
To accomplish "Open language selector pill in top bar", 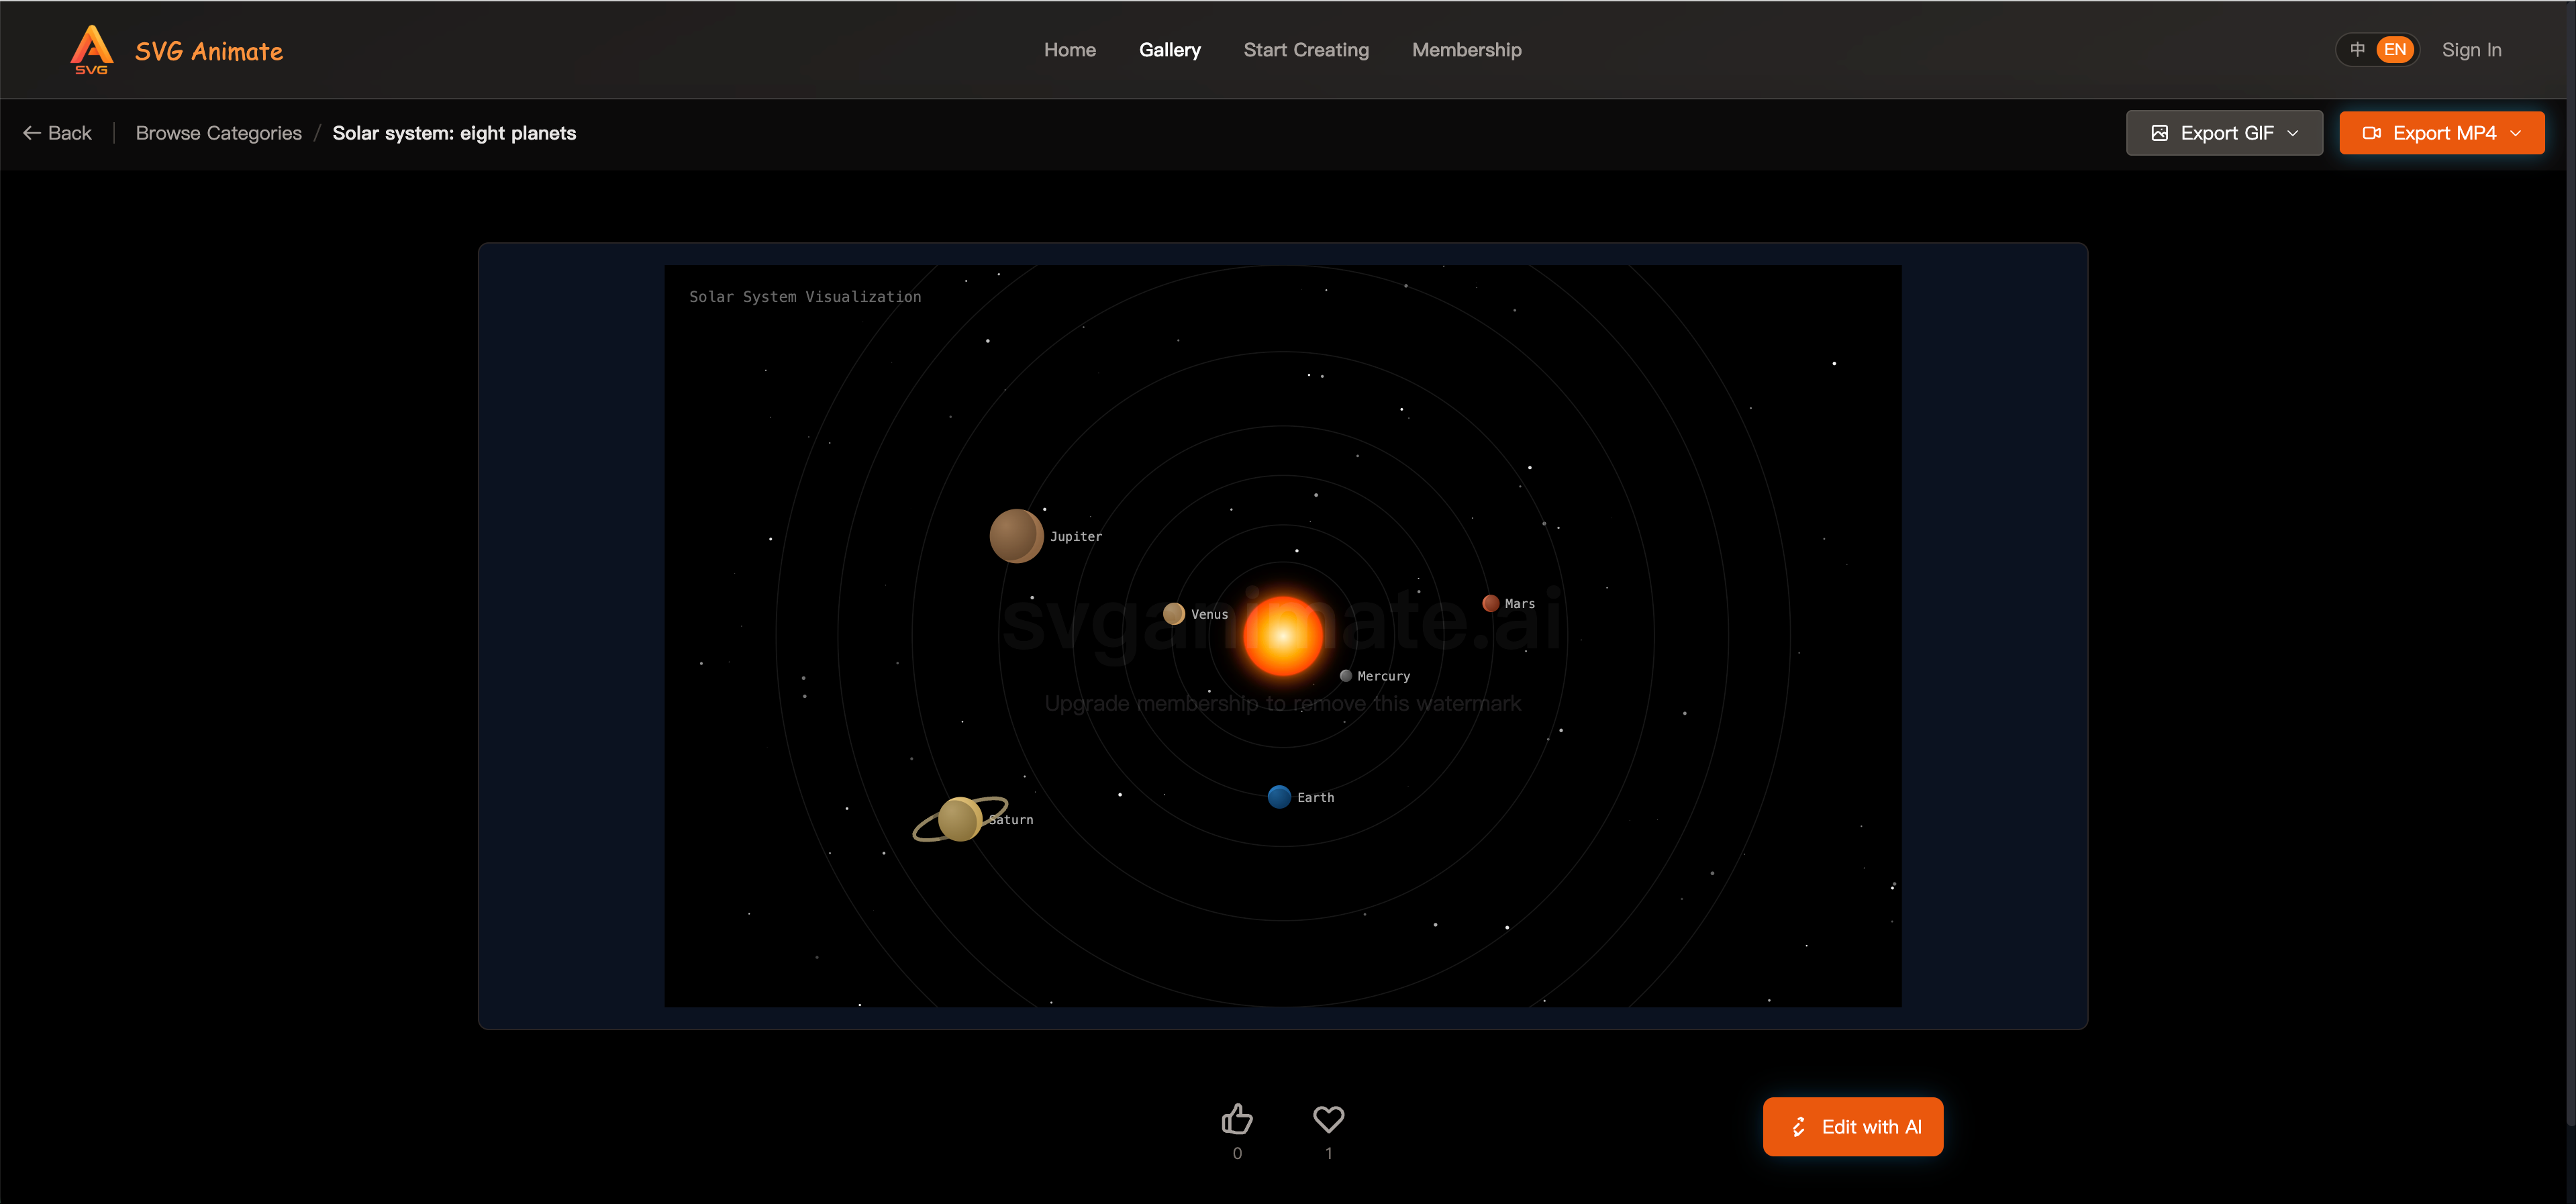I will pyautogui.click(x=2378, y=49).
